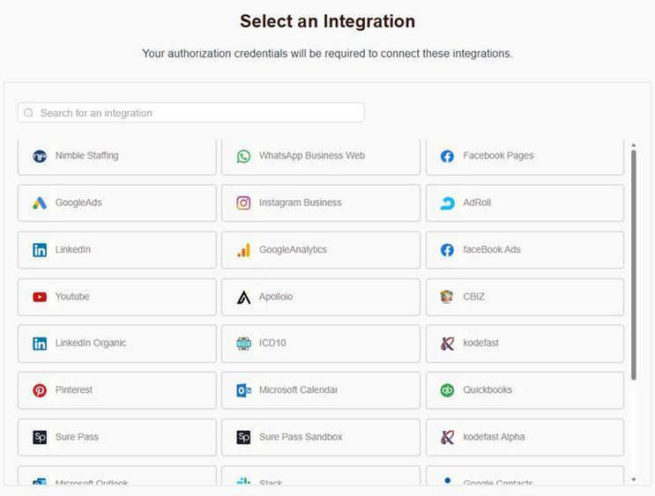
Task: Click the scroll up arrow of the list
Action: pyautogui.click(x=633, y=144)
